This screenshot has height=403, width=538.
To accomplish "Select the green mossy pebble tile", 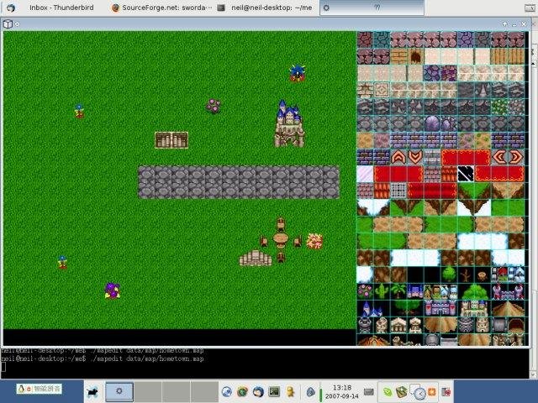I will pos(499,107).
